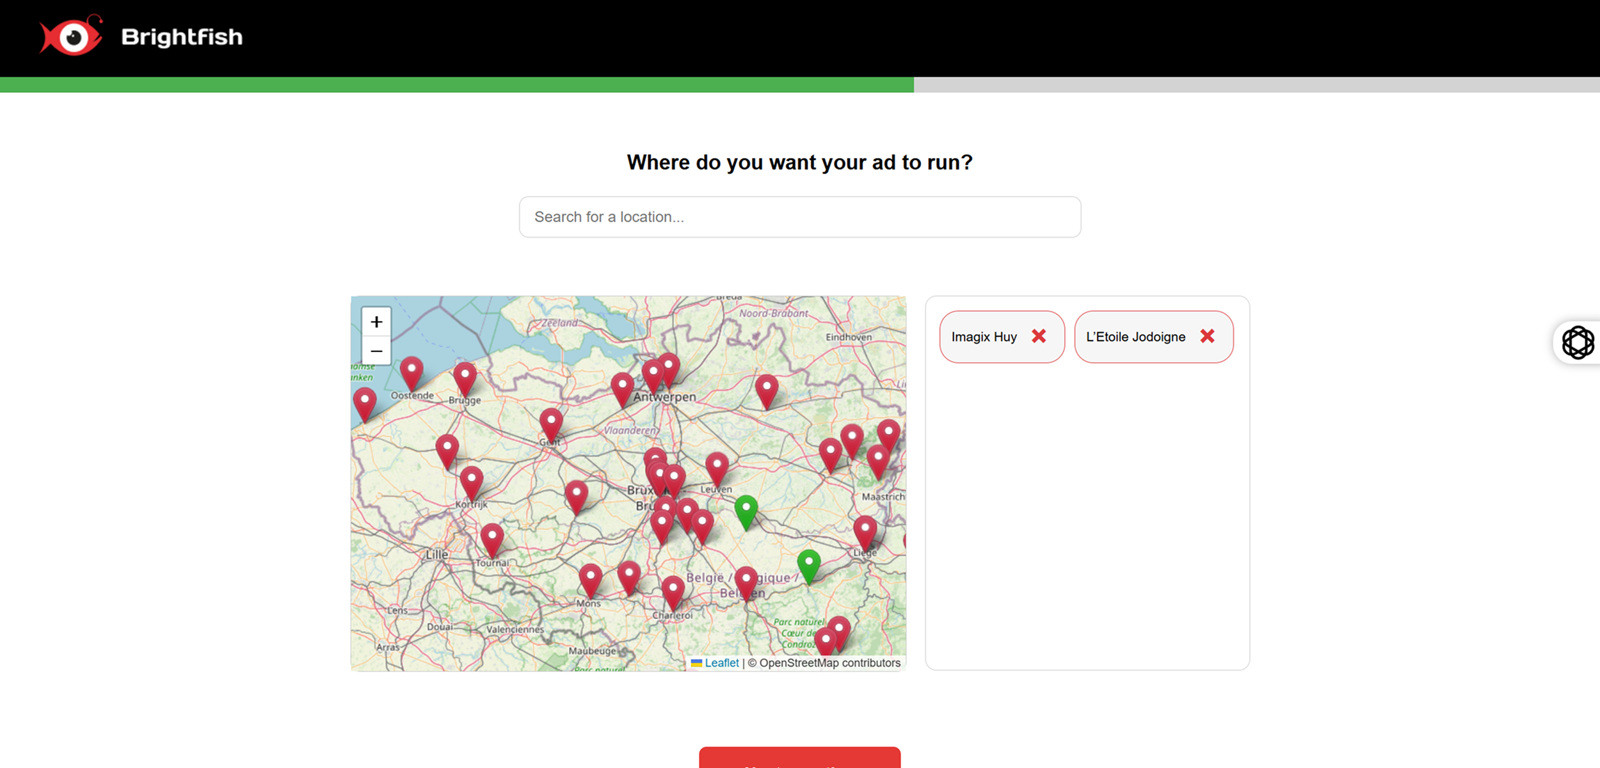
Task: Select the pin directly above Maastricht label
Action: tap(878, 462)
